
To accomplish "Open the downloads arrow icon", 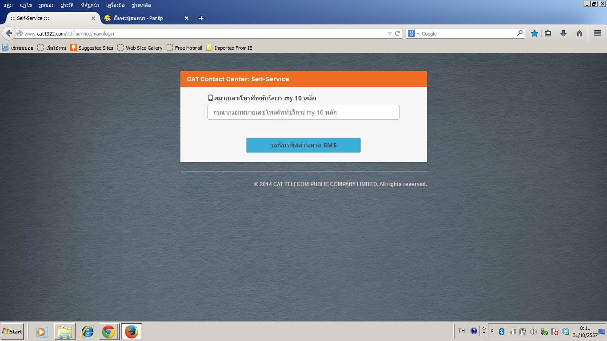I will [563, 33].
